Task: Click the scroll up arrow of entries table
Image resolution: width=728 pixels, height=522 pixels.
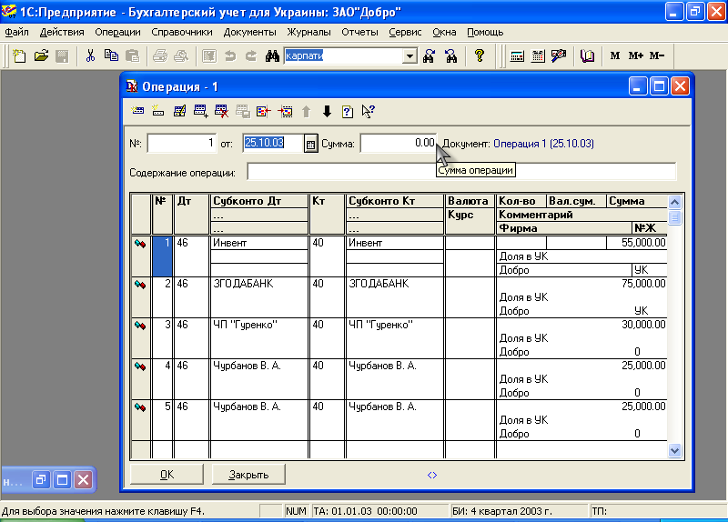Action: point(674,202)
